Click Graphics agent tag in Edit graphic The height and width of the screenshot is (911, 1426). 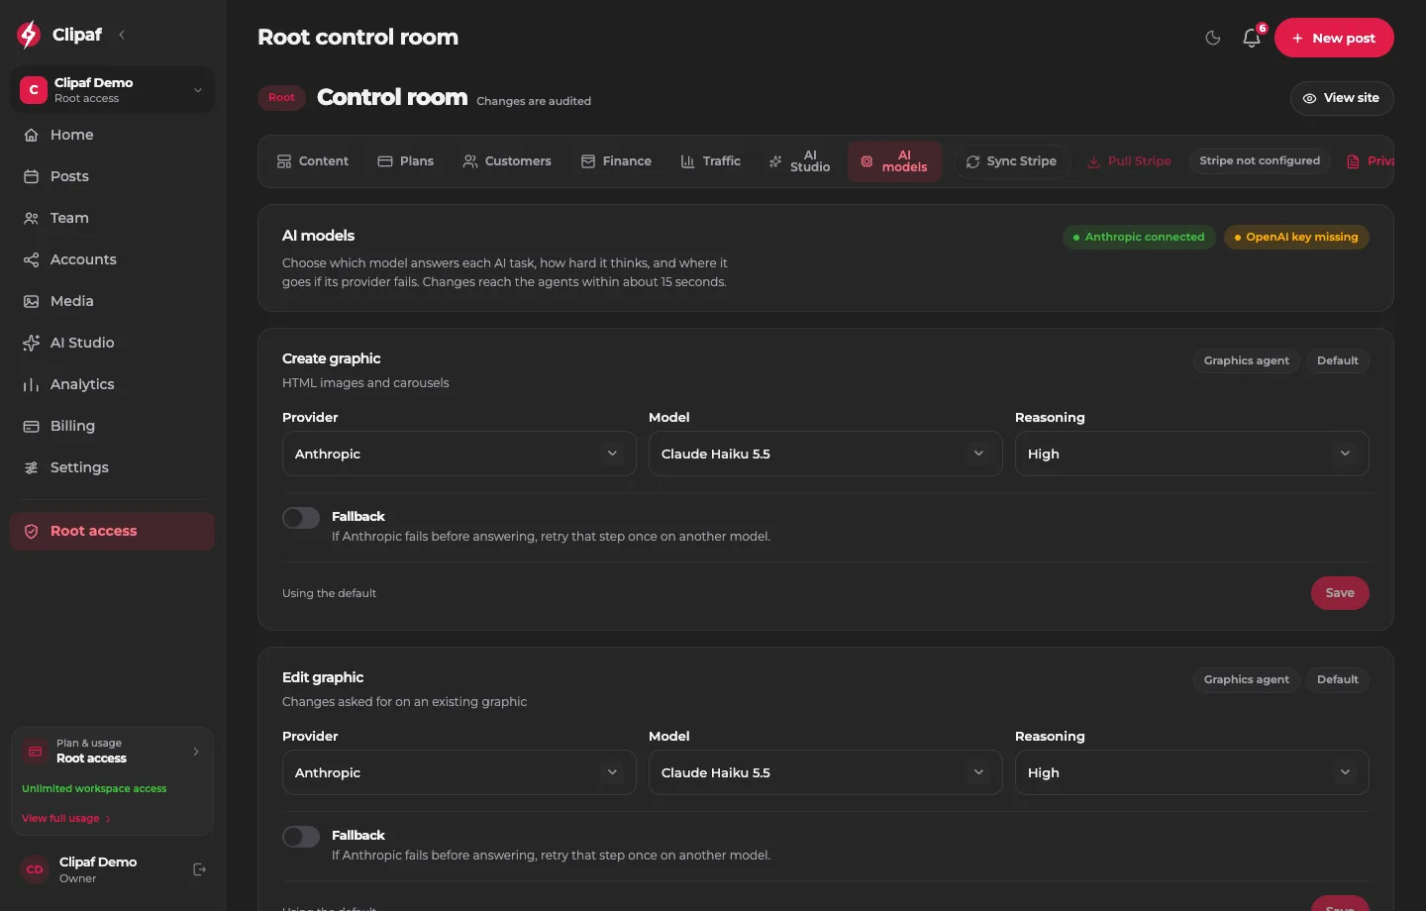[x=1246, y=679]
